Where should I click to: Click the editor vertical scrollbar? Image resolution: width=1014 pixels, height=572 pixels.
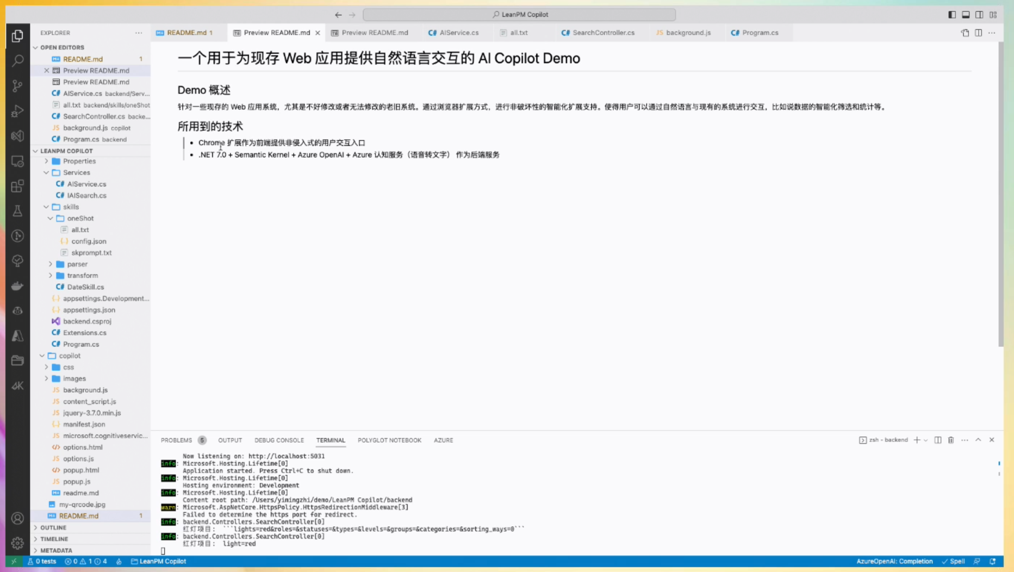[x=1000, y=194]
